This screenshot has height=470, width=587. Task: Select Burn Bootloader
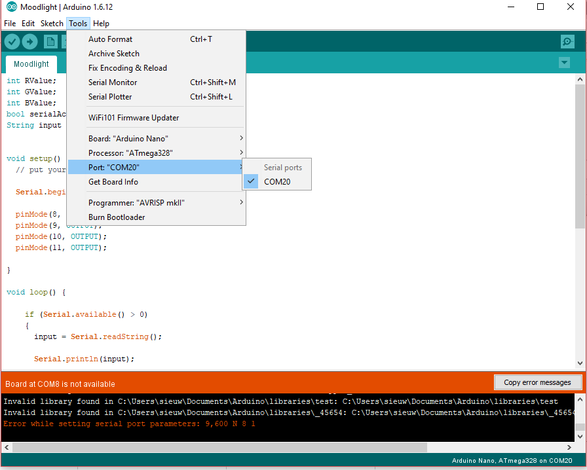point(157,217)
